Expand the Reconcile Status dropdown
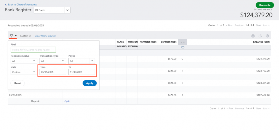The height and width of the screenshot is (130, 279). (x=24, y=61)
